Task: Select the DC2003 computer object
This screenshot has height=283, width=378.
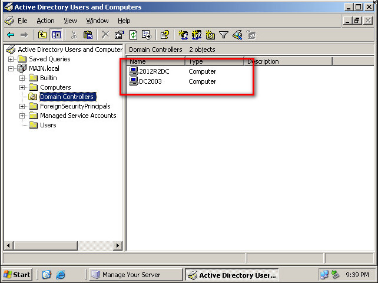Action: pos(150,81)
